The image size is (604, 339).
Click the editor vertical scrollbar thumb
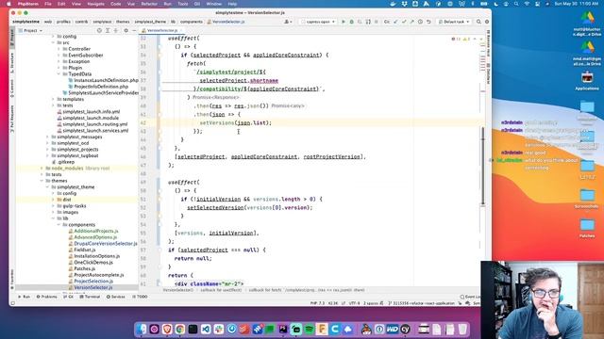(482, 166)
